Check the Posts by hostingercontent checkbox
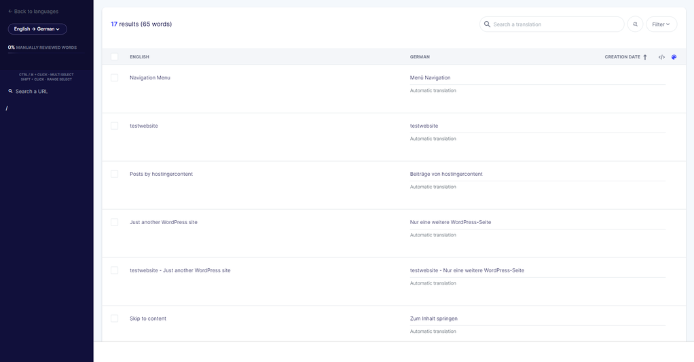This screenshot has width=694, height=362. coord(114,174)
